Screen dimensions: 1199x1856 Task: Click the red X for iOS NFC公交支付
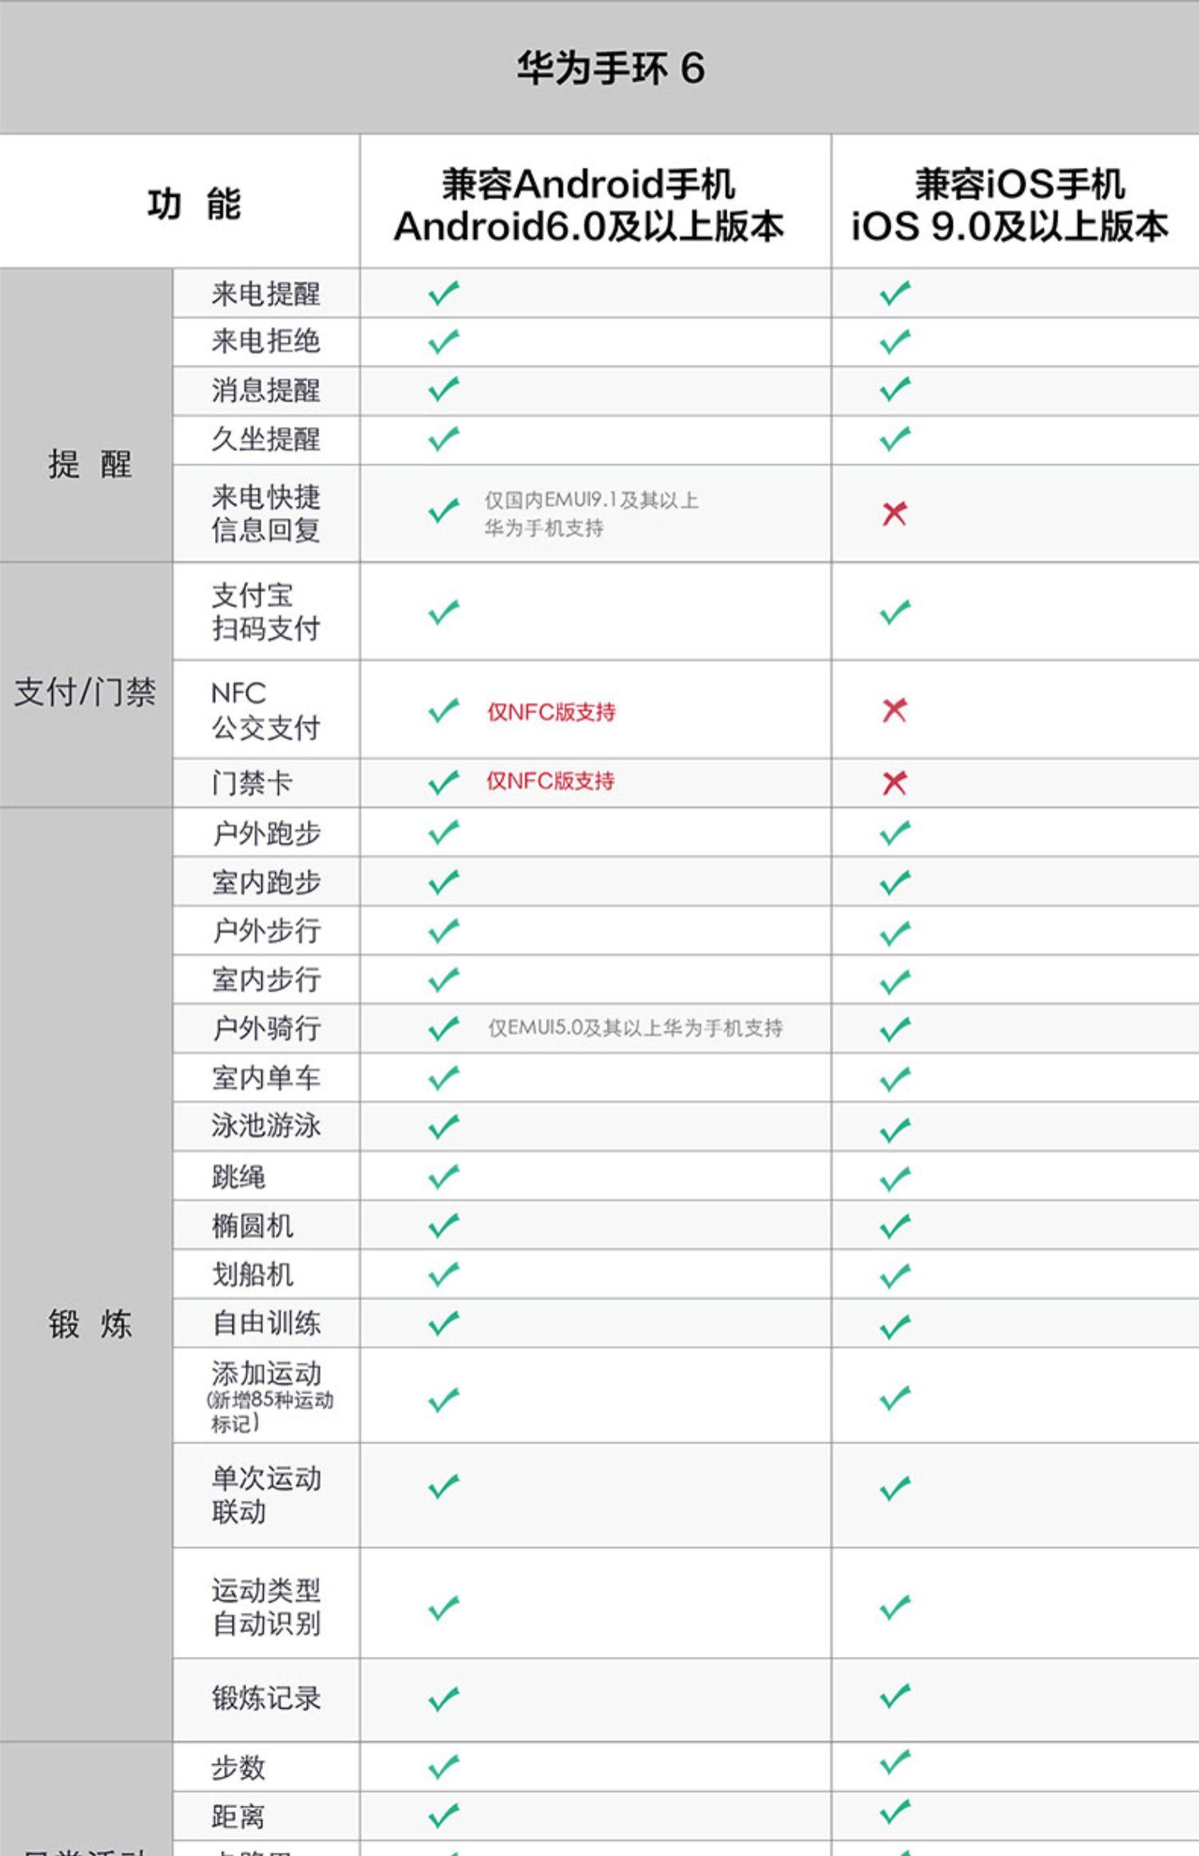click(x=894, y=710)
